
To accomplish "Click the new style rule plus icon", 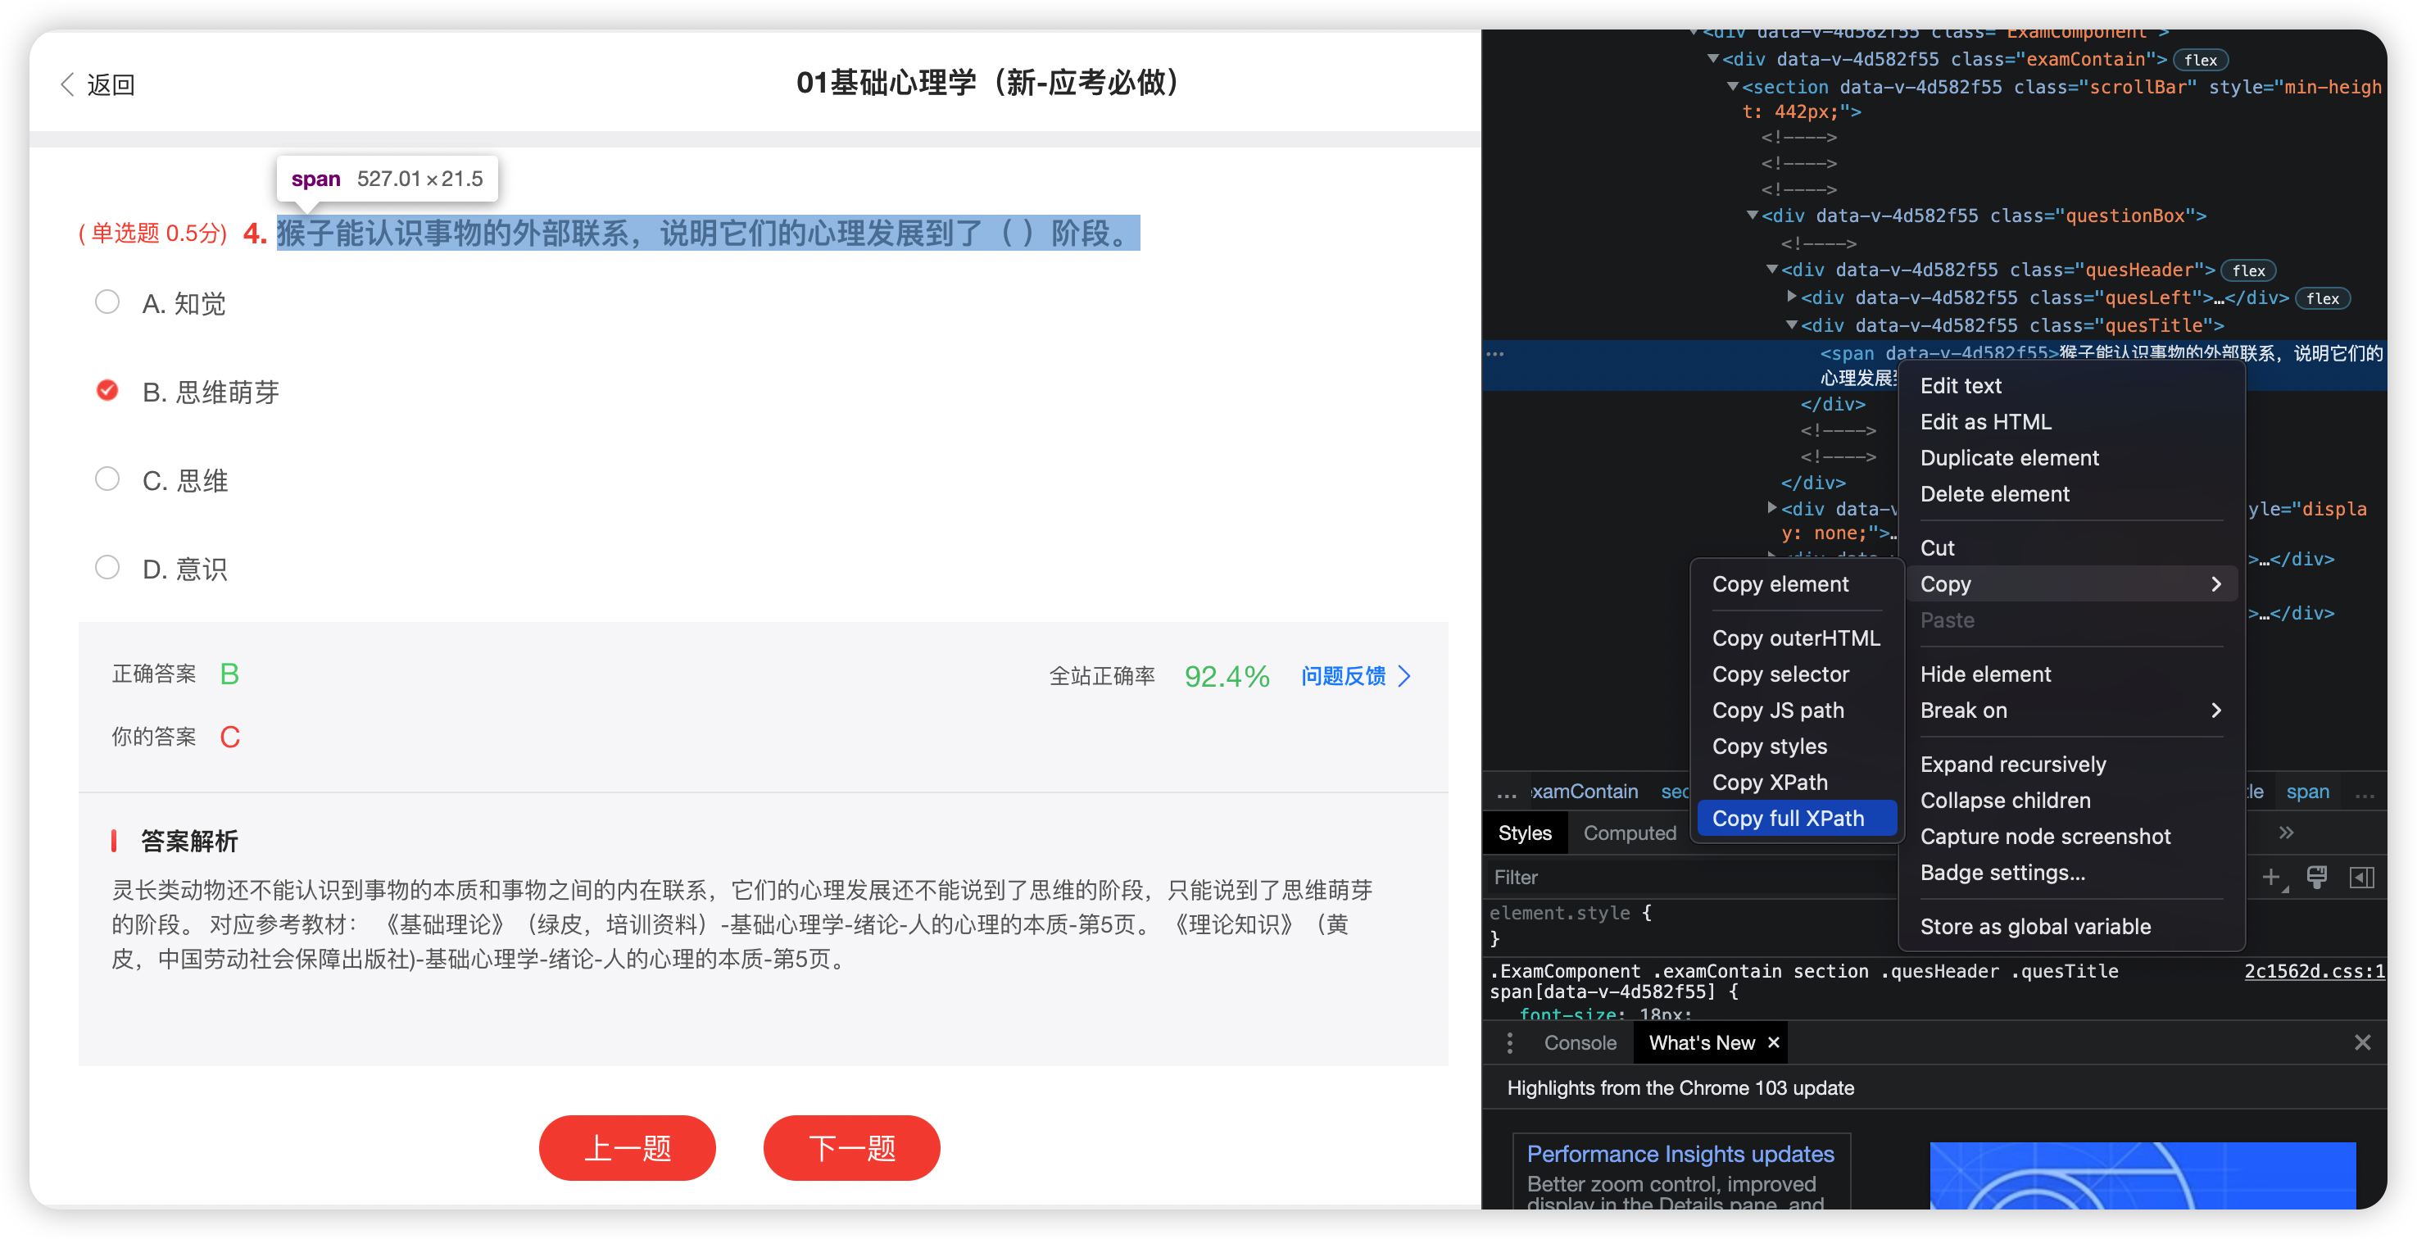I will tap(2270, 877).
